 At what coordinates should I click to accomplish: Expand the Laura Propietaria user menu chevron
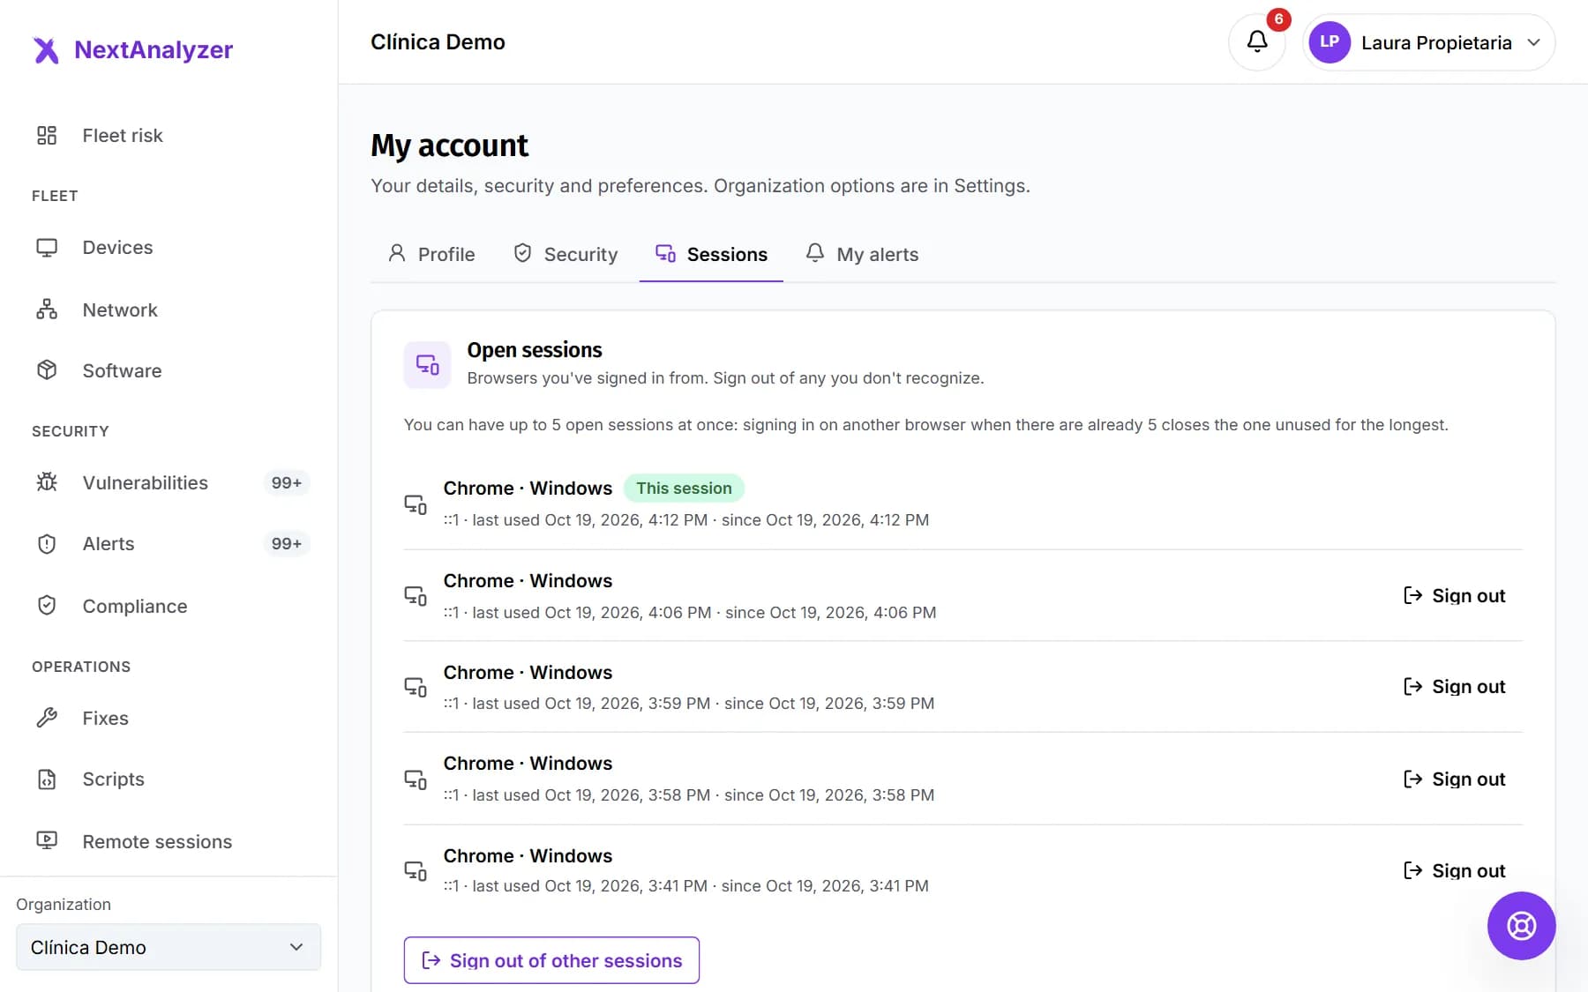point(1534,42)
